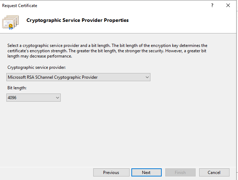Click the Request Certificate title bar text

[x=20, y=6]
